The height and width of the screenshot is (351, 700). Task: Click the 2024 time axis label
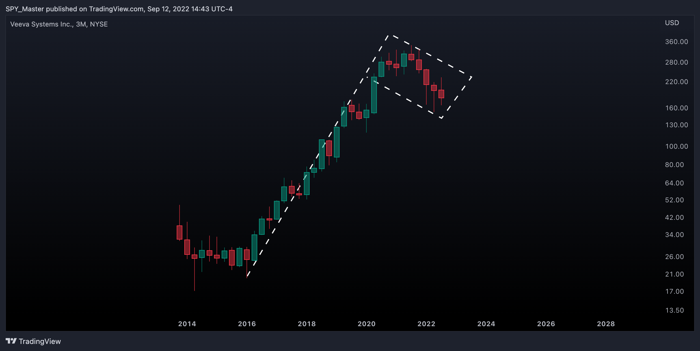pos(486,324)
